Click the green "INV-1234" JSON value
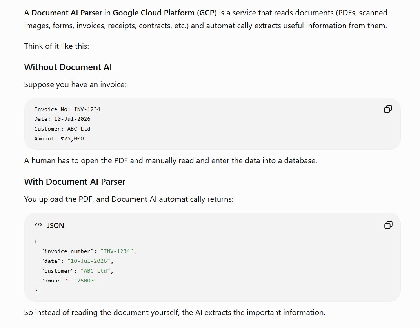Screen dimensions: 420x328 117,251
